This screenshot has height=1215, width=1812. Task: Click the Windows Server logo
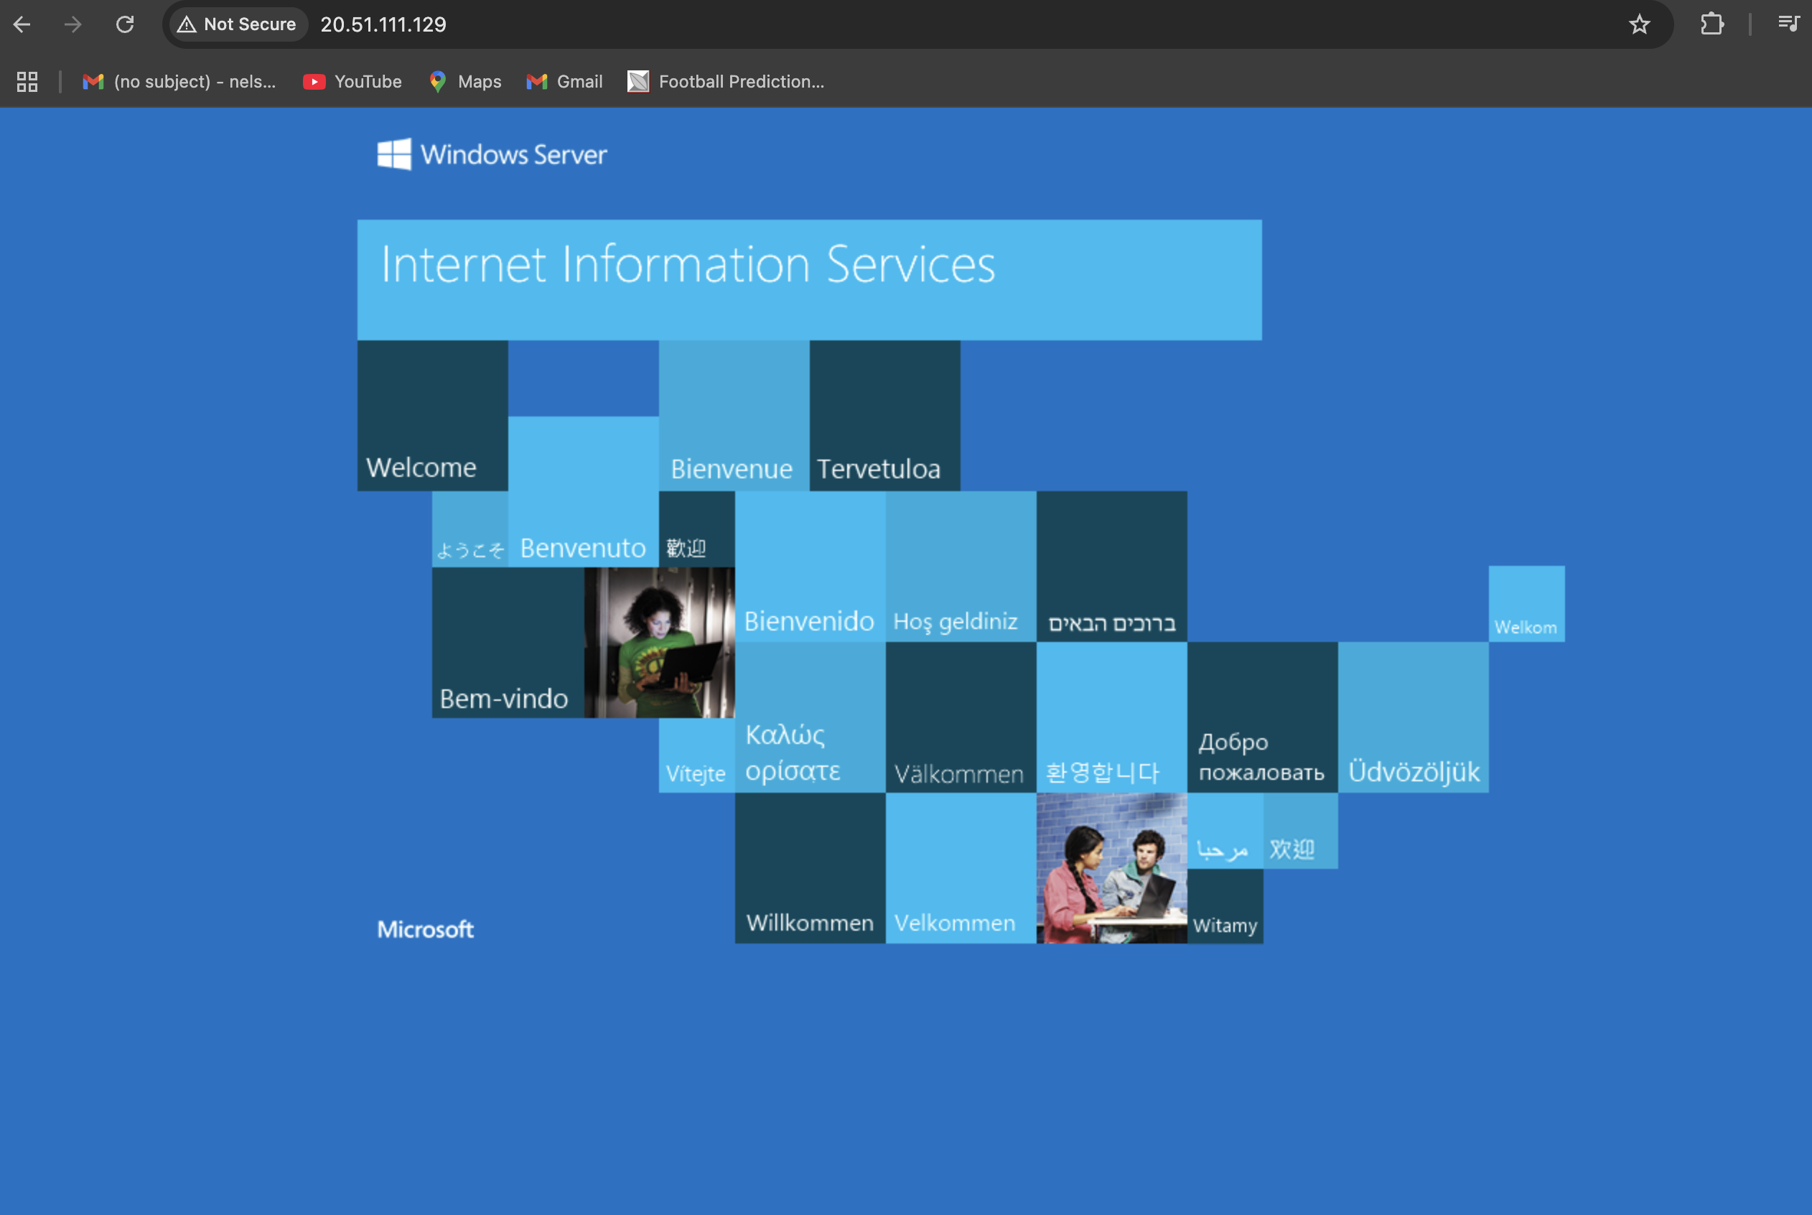pyautogui.click(x=492, y=154)
